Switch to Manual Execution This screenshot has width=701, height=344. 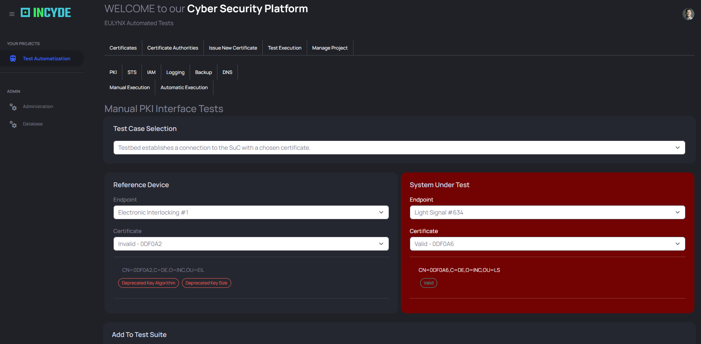pyautogui.click(x=130, y=87)
